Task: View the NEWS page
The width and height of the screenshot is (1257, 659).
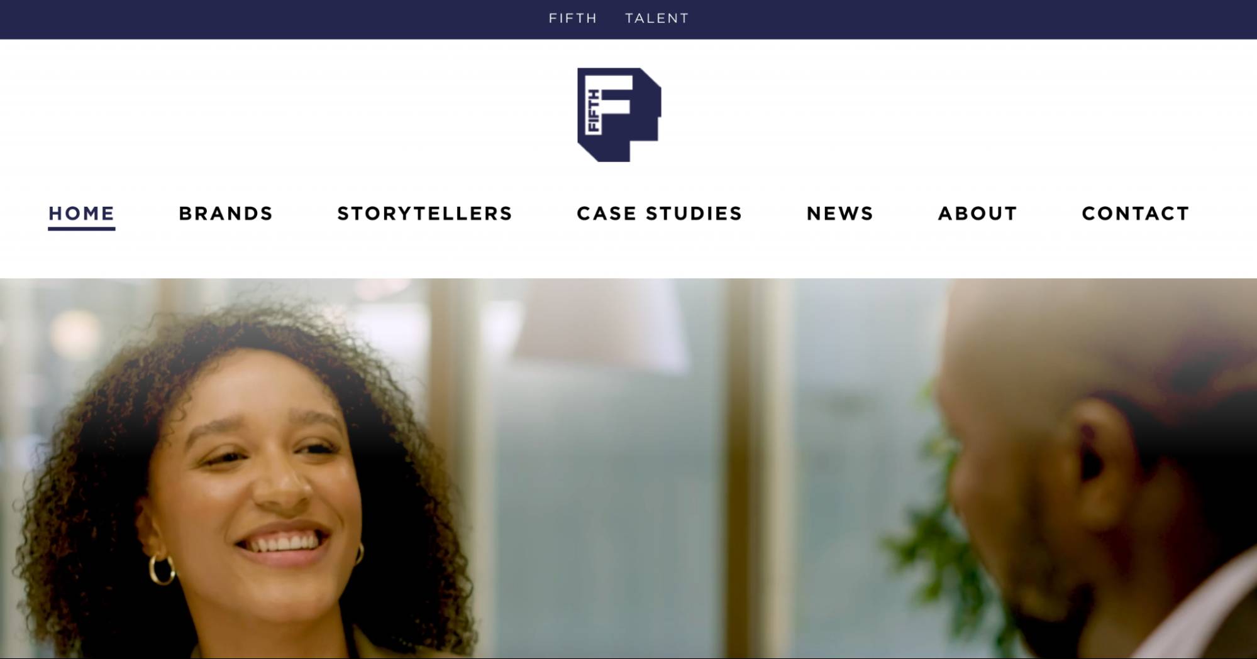Action: pyautogui.click(x=840, y=214)
